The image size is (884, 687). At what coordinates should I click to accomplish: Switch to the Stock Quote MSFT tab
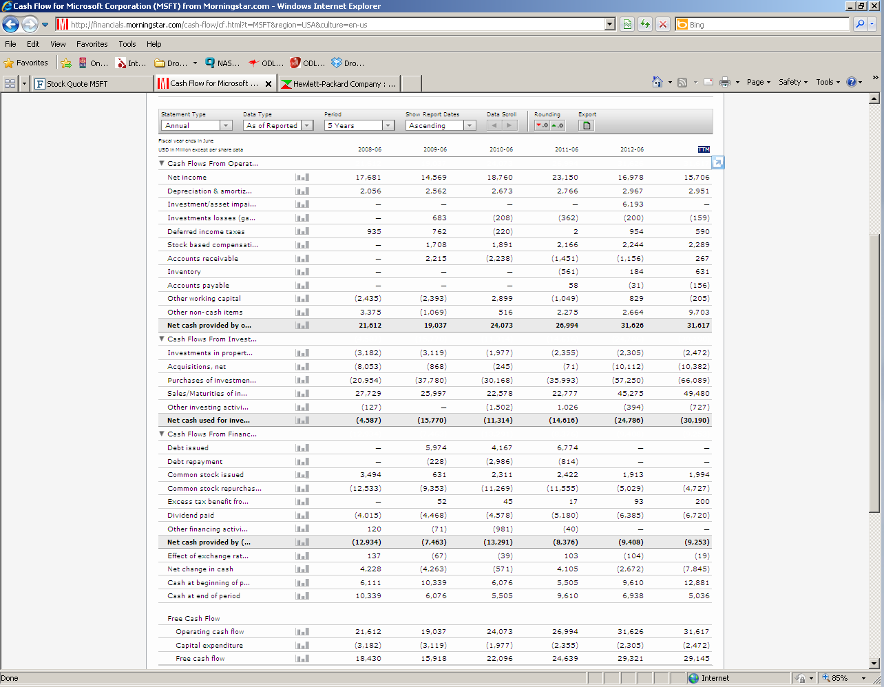92,83
